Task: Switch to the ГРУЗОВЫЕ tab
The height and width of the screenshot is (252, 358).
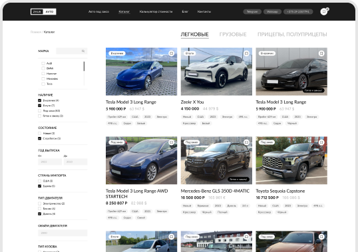Action: point(233,35)
